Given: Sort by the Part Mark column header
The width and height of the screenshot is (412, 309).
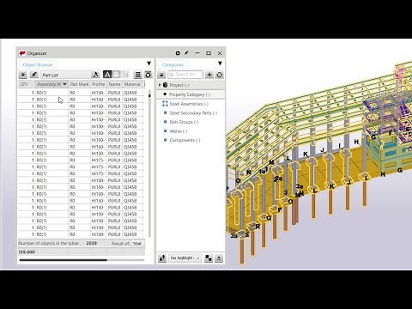Looking at the screenshot, I should [79, 84].
